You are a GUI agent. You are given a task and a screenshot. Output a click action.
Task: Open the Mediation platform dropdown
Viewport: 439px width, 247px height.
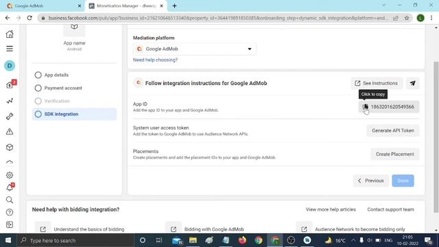195,49
